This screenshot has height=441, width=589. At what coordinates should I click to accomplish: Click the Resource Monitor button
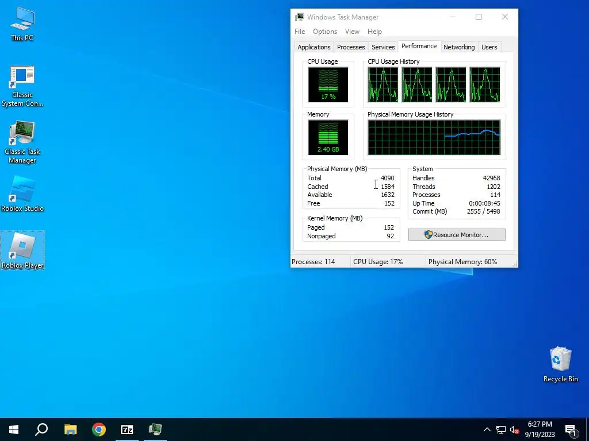coord(457,235)
